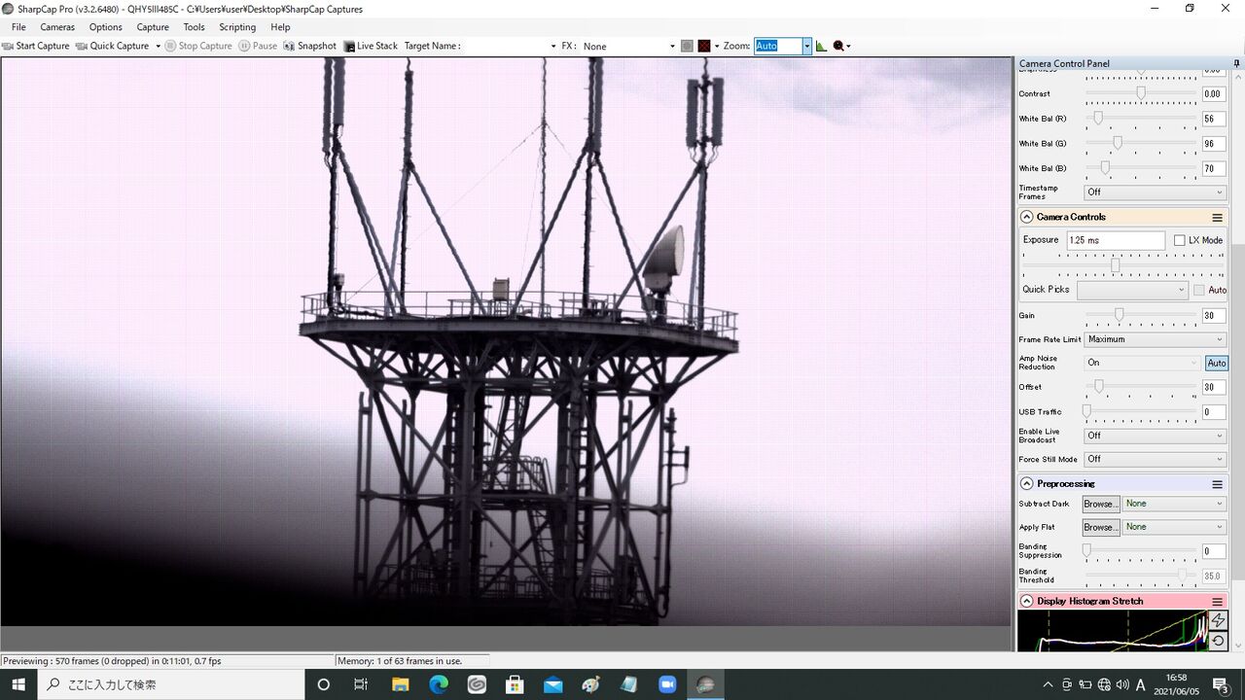Open the Capture menu
Viewport: 1245px width, 700px height.
(x=153, y=27)
